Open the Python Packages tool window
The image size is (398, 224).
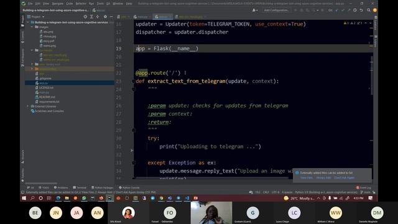coord(102,187)
